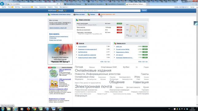Click the Рейтинг arrows icon
This screenshot has height=111, width=198.
click(89, 14)
